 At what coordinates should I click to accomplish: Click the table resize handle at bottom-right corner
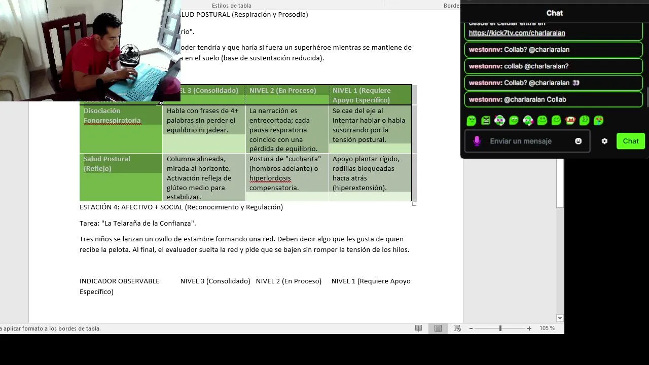[414, 204]
